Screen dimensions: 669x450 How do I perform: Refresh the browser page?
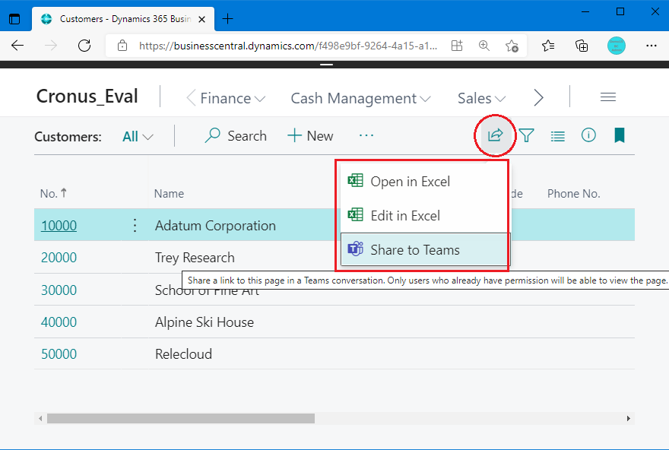pos(84,45)
